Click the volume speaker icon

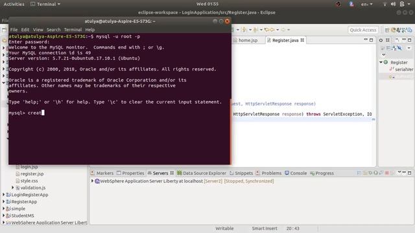[x=394, y=5]
